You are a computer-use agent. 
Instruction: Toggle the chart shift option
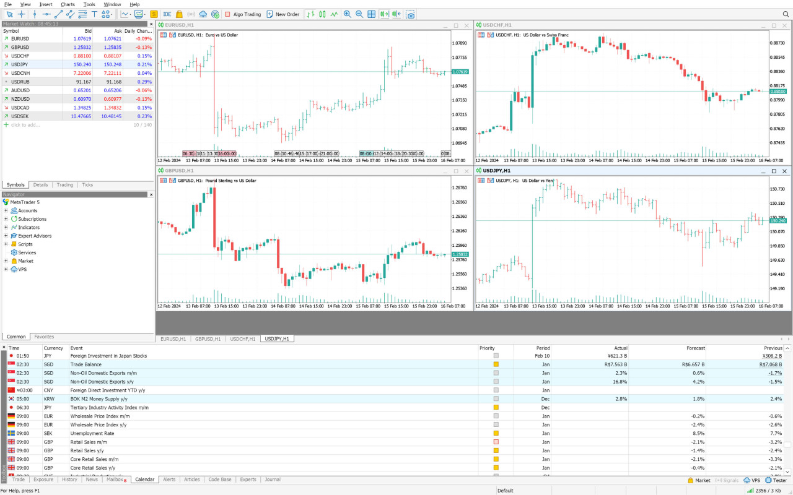[x=397, y=14]
